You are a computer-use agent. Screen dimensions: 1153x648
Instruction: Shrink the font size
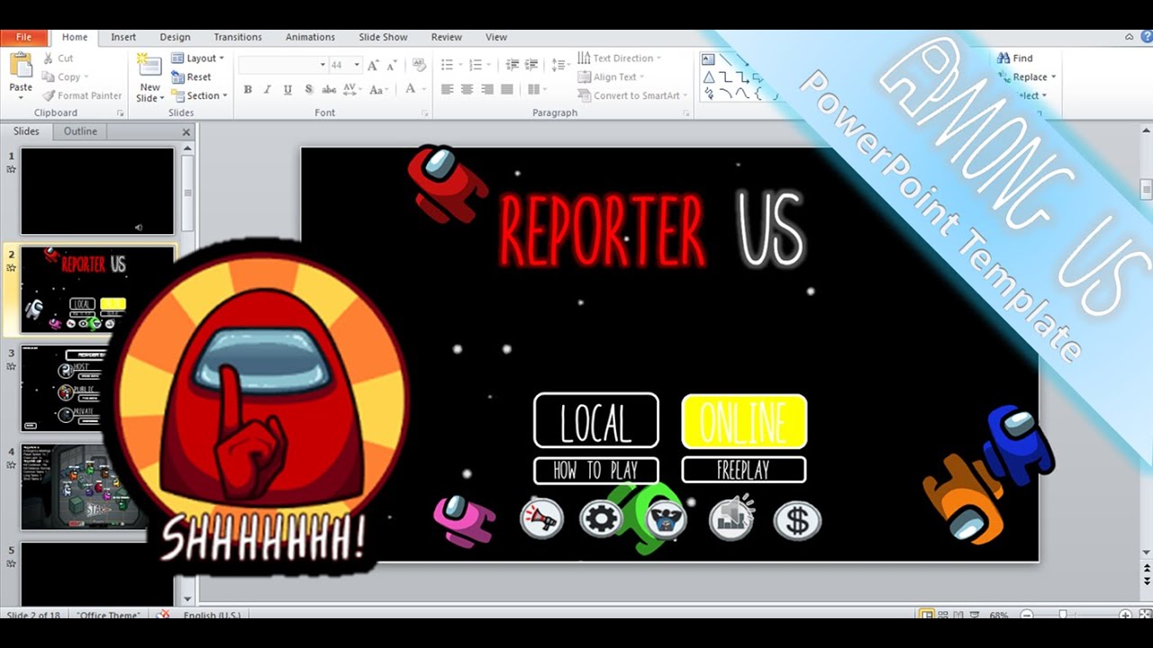point(392,65)
